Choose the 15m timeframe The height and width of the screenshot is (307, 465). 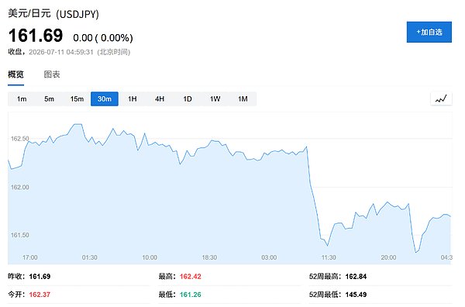(77, 98)
